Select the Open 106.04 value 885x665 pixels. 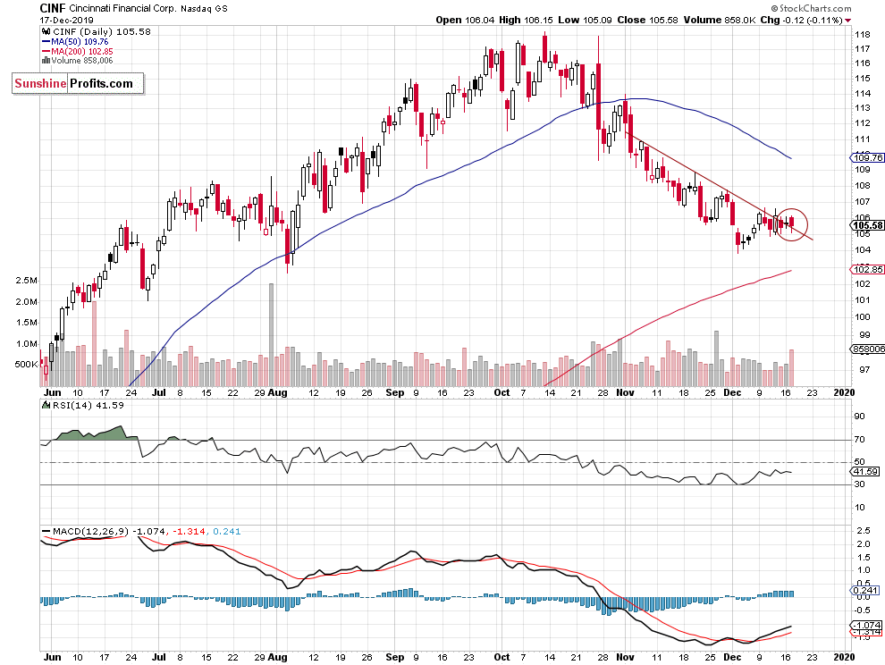coord(465,20)
